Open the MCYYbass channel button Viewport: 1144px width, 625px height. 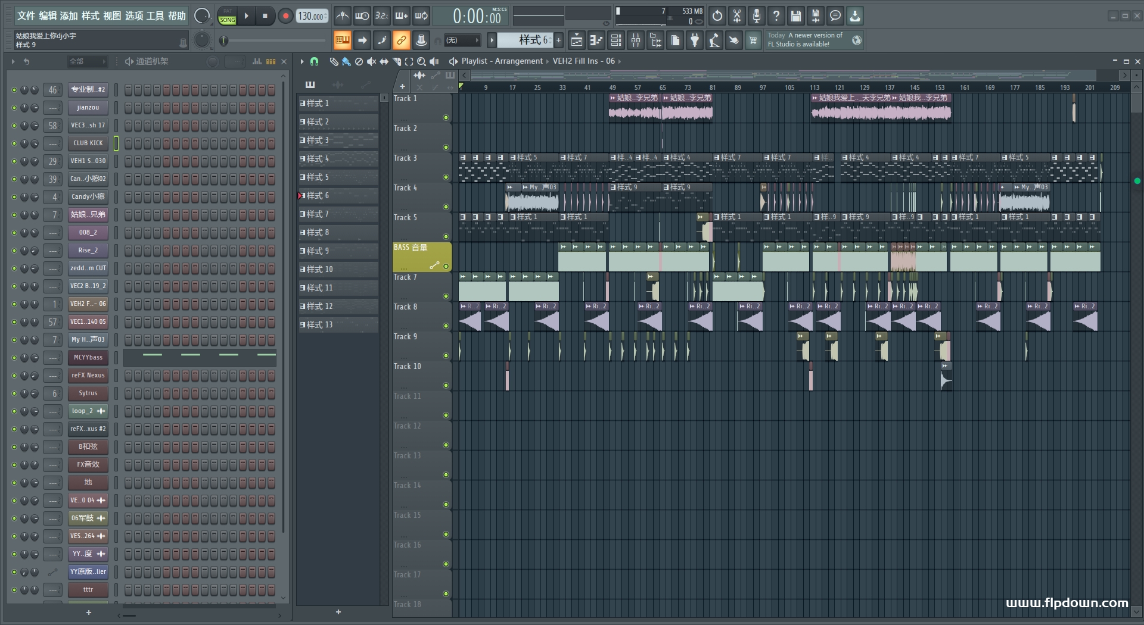[88, 358]
